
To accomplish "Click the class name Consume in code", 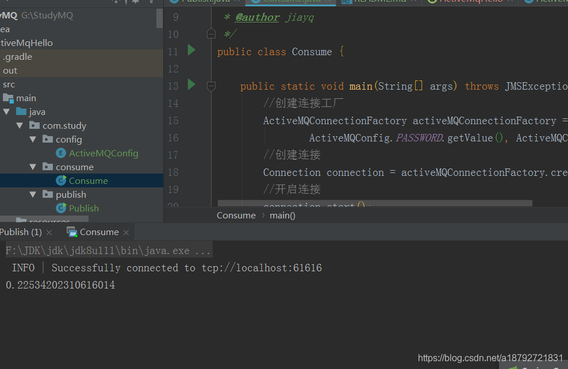I will [x=312, y=52].
